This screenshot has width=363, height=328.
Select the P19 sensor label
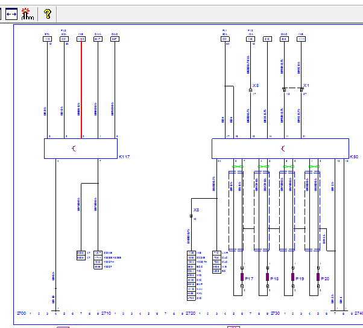[x=300, y=279]
